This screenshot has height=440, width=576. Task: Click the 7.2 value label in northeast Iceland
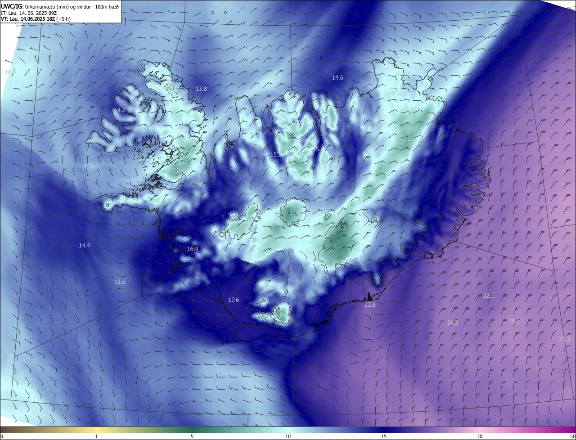(407, 139)
